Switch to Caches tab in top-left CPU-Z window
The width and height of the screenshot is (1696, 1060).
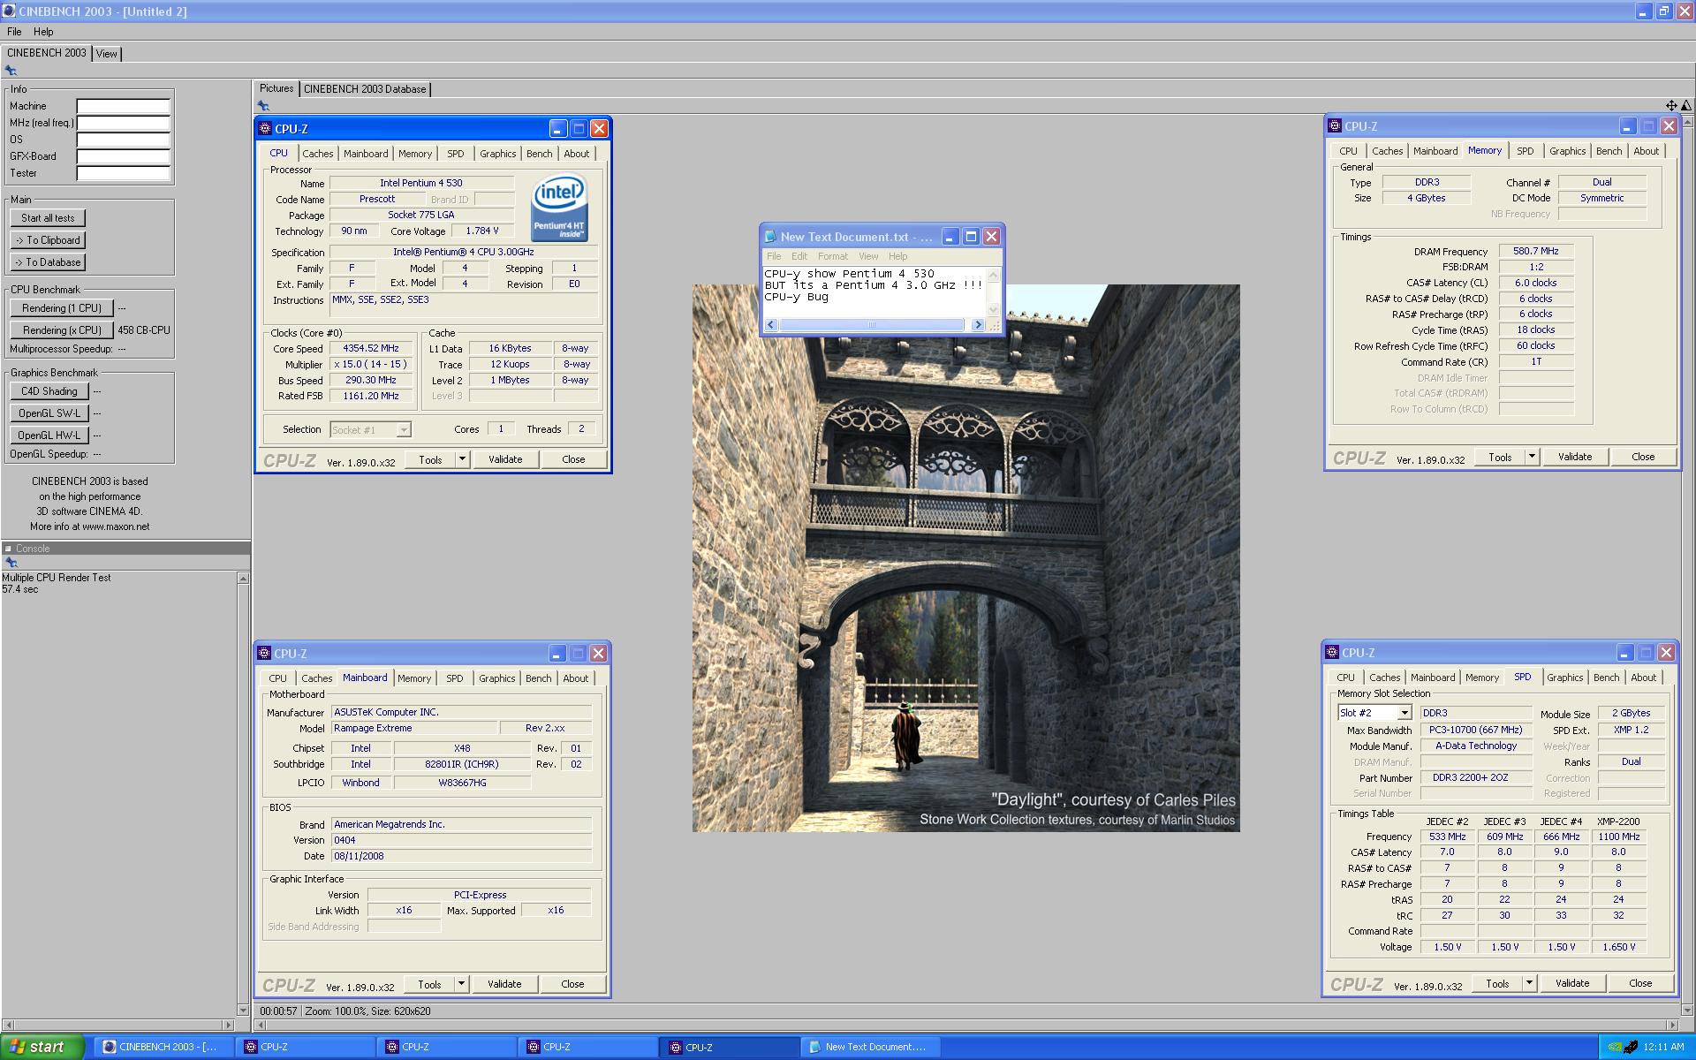click(x=318, y=154)
